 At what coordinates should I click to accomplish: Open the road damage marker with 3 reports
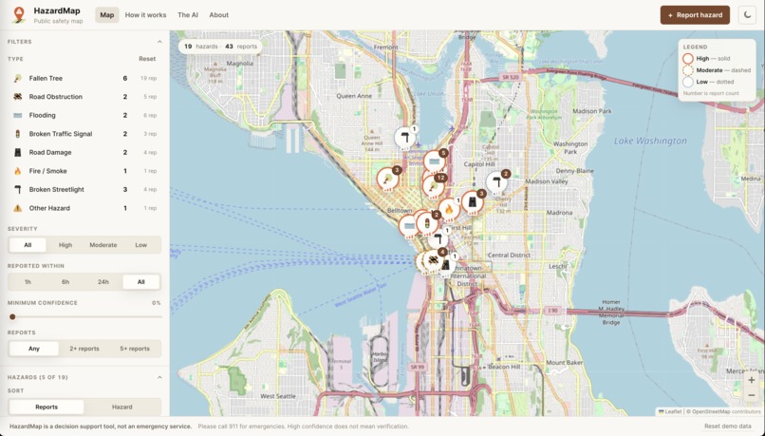pos(473,201)
